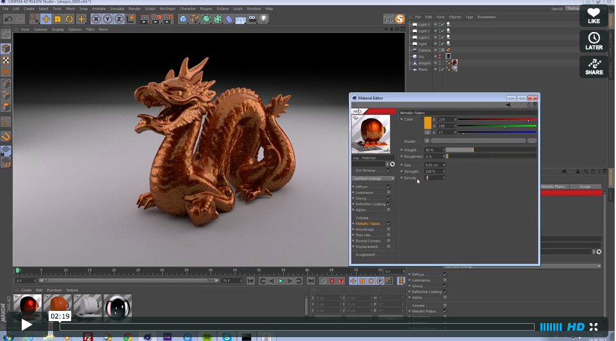Click the cube primitive object icon
The height and width of the screenshot is (341, 616).
pyautogui.click(x=183, y=19)
